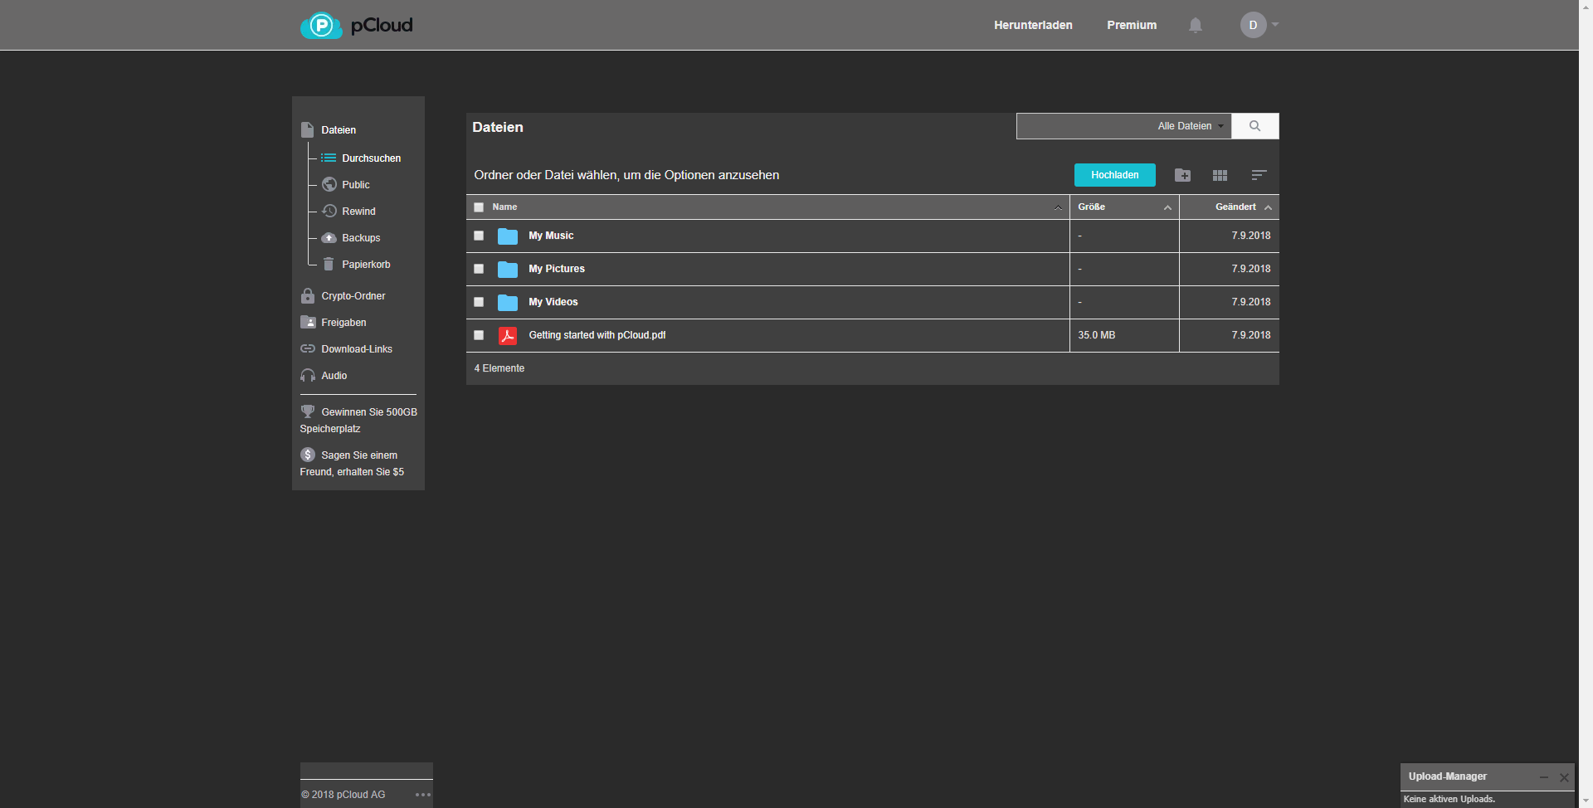1593x808 pixels.
Task: Click the Dateien file icon in sidebar
Action: [x=308, y=130]
